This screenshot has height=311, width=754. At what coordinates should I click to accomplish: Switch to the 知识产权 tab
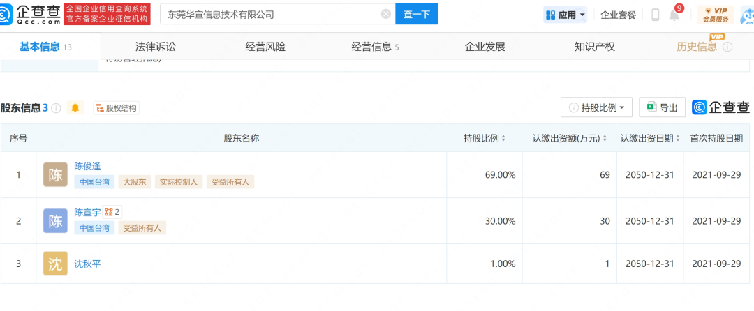594,47
